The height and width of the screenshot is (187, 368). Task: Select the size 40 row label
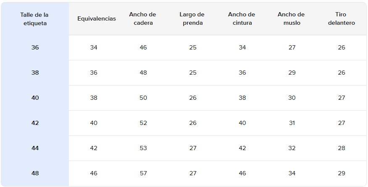[35, 98]
